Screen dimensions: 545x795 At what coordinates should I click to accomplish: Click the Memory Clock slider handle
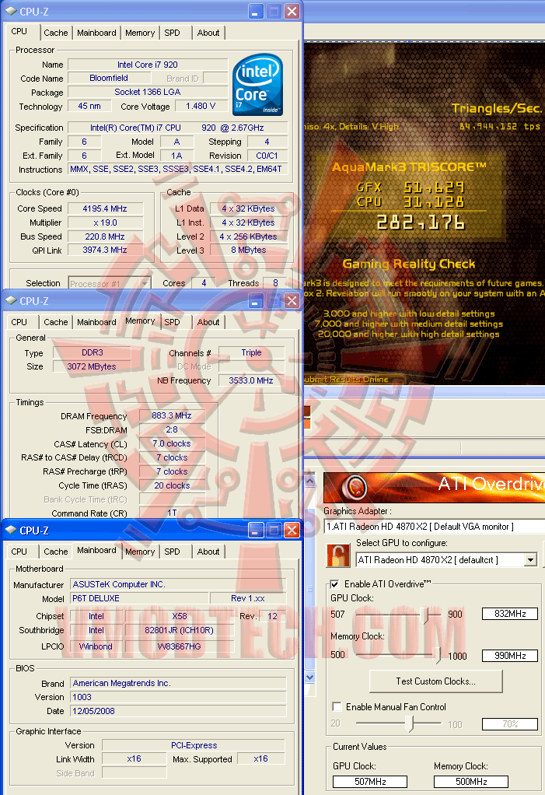[437, 656]
